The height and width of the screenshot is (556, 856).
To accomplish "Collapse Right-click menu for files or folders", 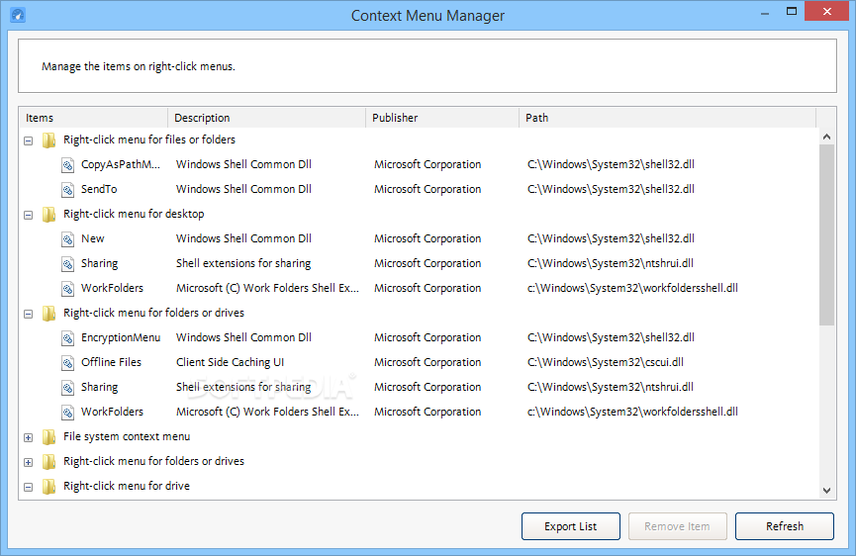I will pos(29,140).
